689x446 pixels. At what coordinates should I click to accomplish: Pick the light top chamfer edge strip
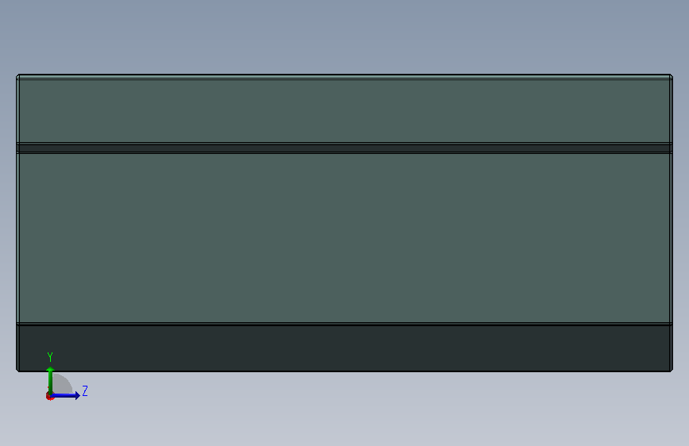click(345, 77)
